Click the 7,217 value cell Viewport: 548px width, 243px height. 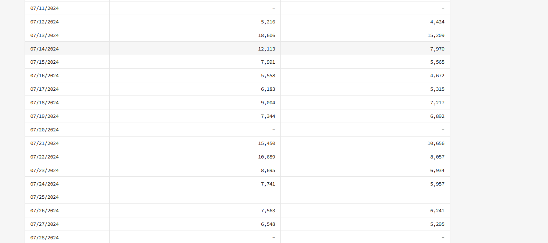coord(365,103)
